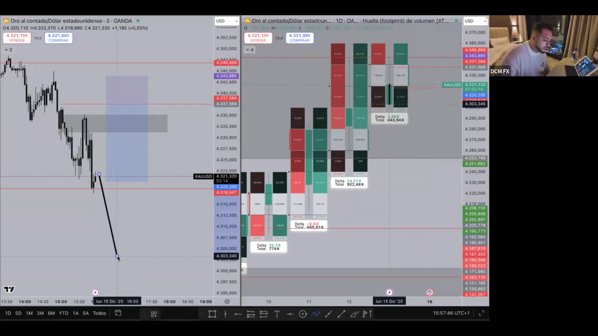Select the vertical line drawing tool
Screen dimensions: 598x336
pyautogui.click(x=226, y=314)
